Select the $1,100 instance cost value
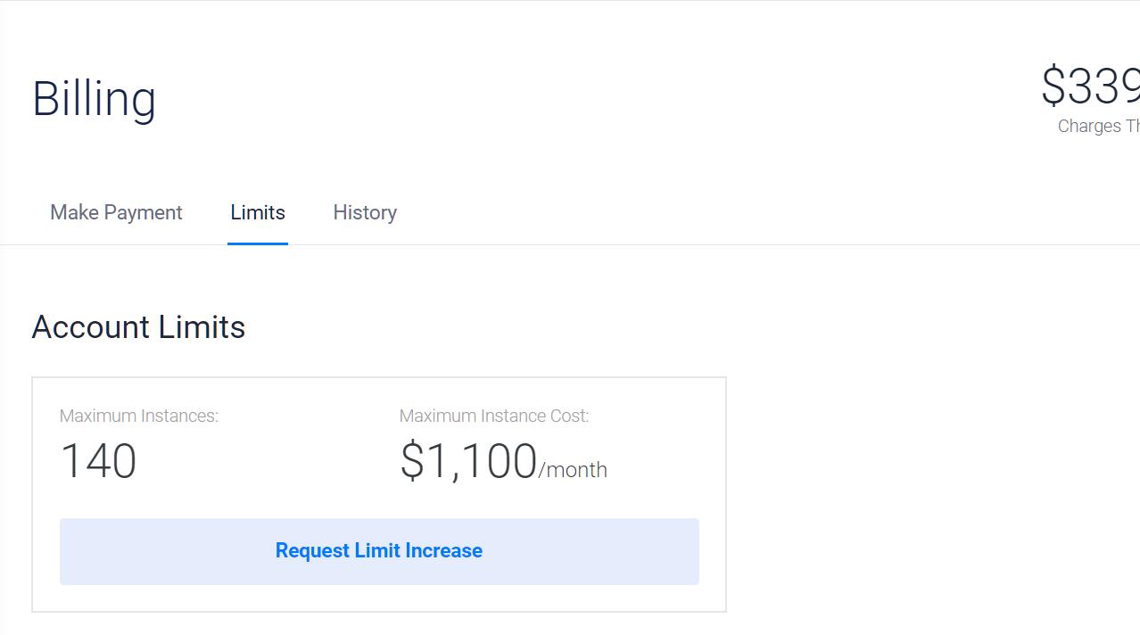The height and width of the screenshot is (635, 1140). pyautogui.click(x=469, y=461)
